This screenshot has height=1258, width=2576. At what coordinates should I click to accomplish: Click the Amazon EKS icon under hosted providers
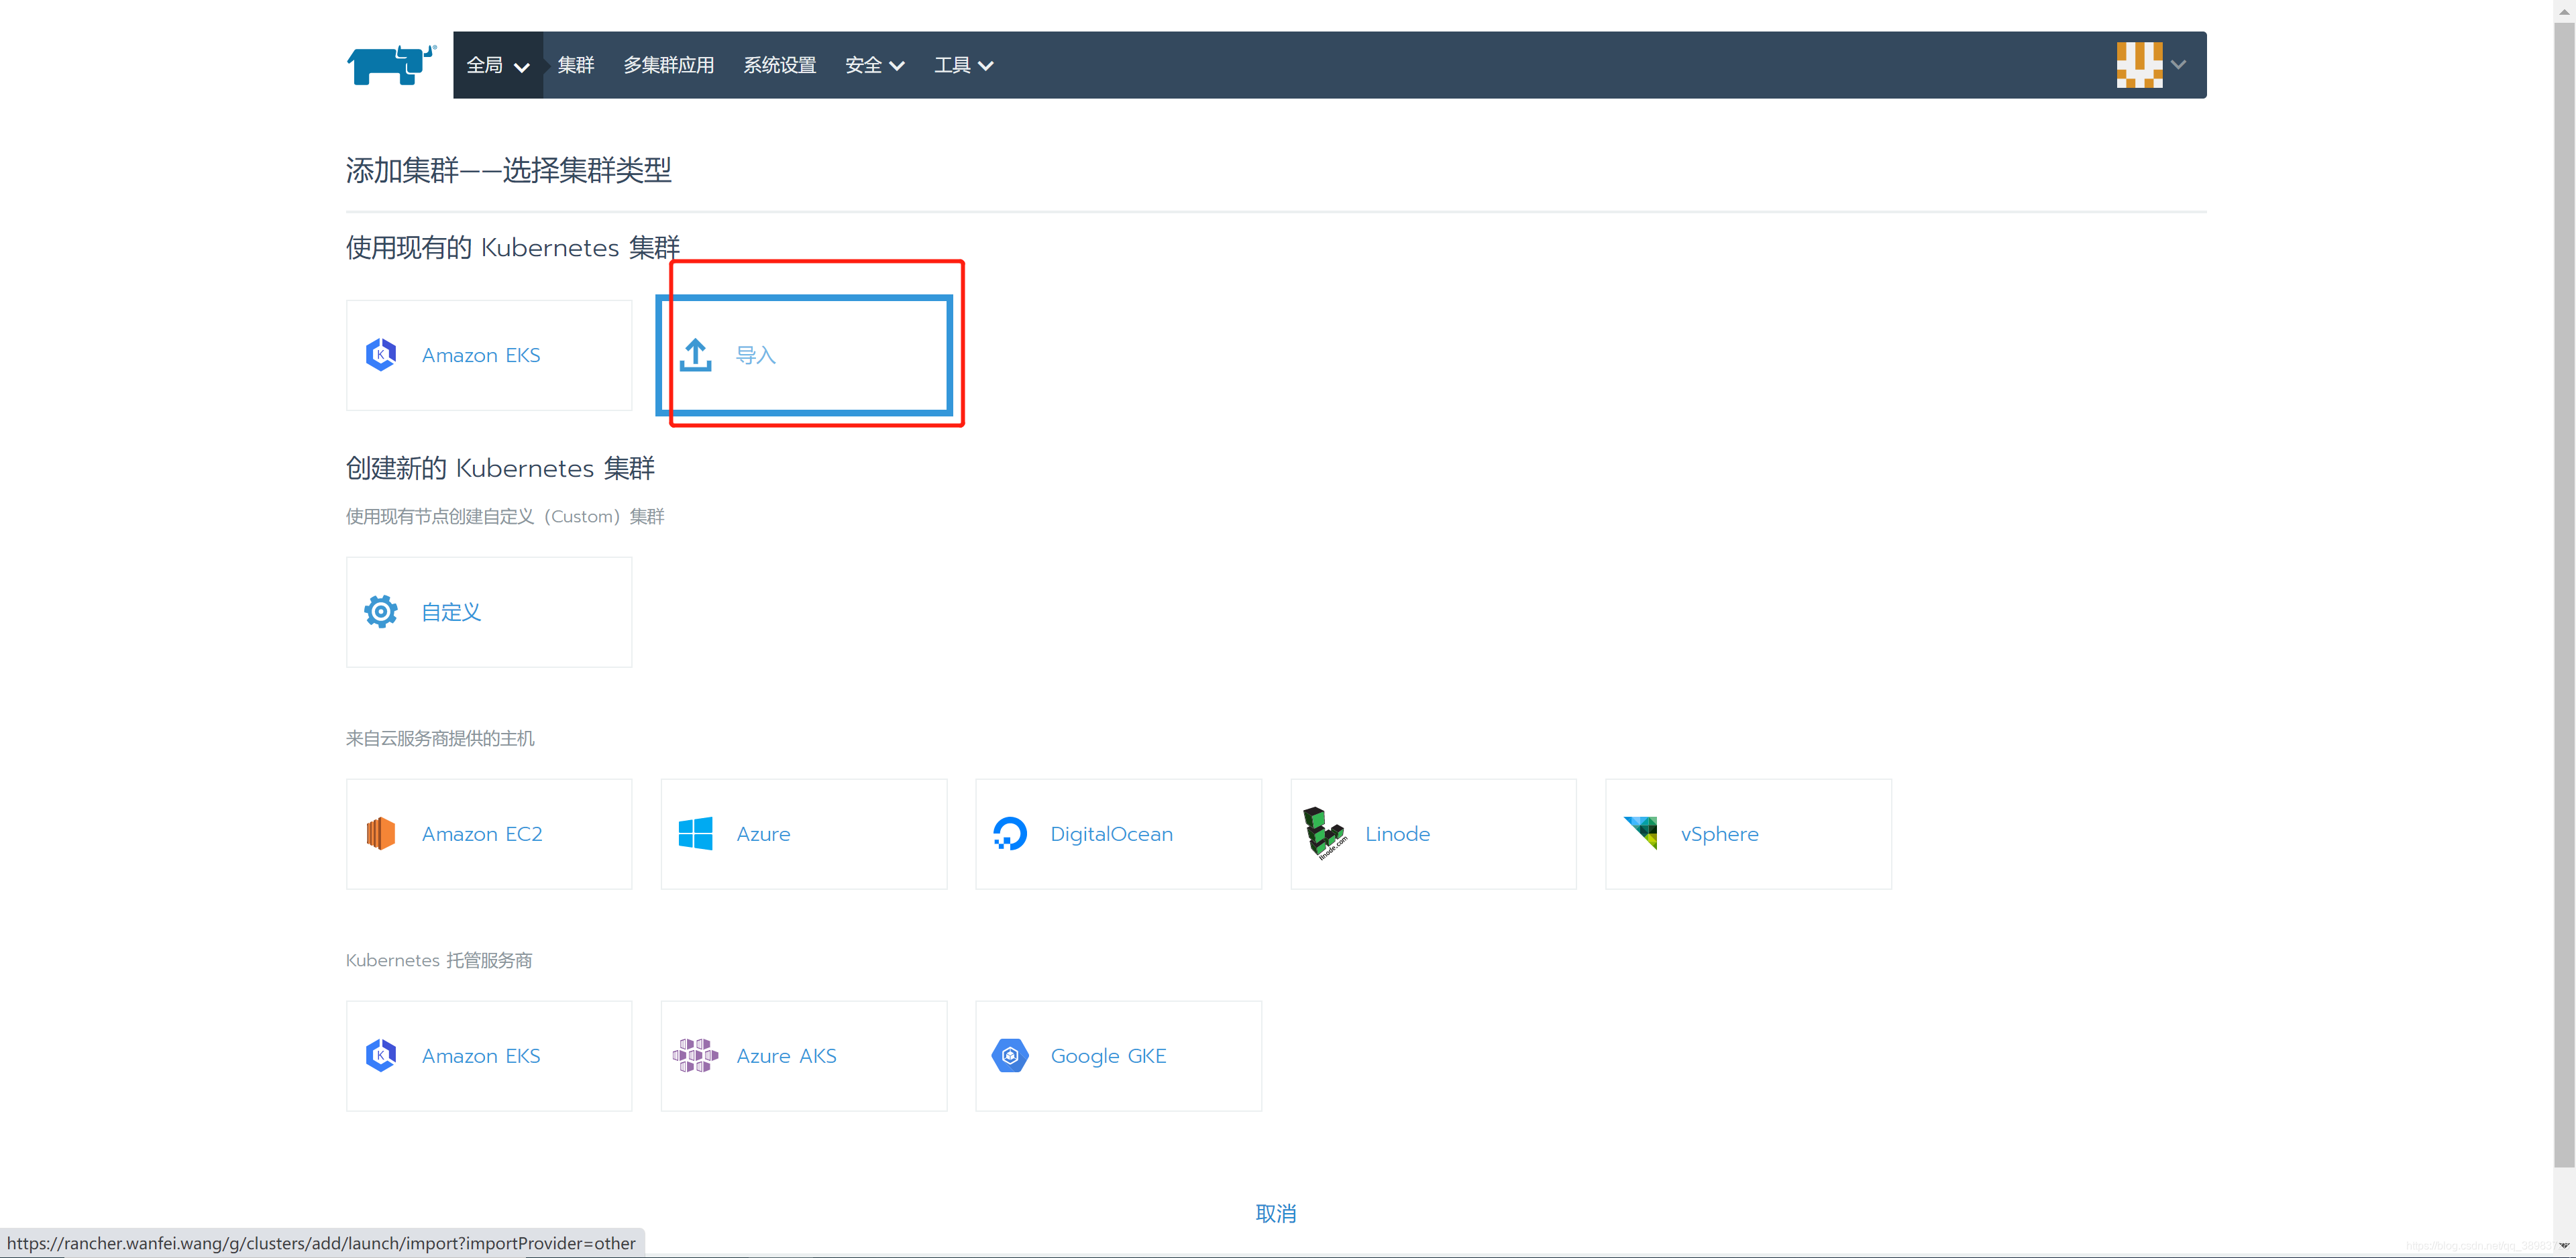tap(381, 1055)
